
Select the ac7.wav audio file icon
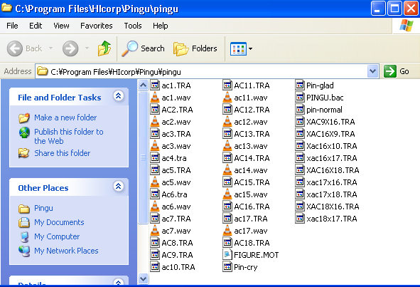[x=155, y=231]
